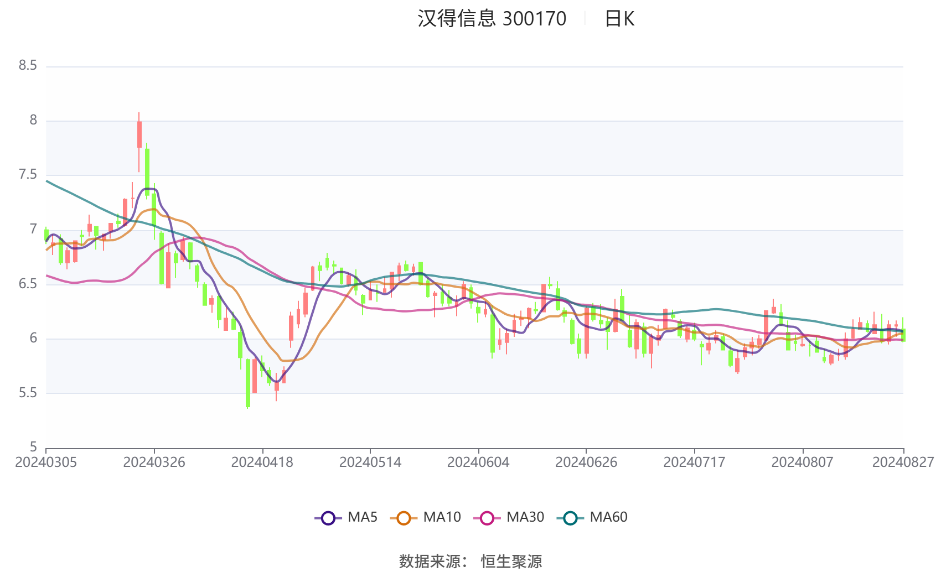Click the lowest green candlestick near 5.4
This screenshot has width=941, height=572.
pos(248,383)
